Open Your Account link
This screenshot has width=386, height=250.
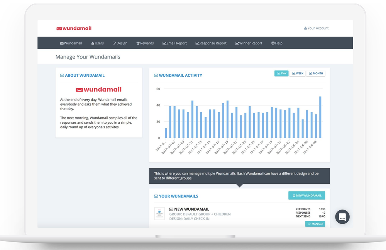316,28
